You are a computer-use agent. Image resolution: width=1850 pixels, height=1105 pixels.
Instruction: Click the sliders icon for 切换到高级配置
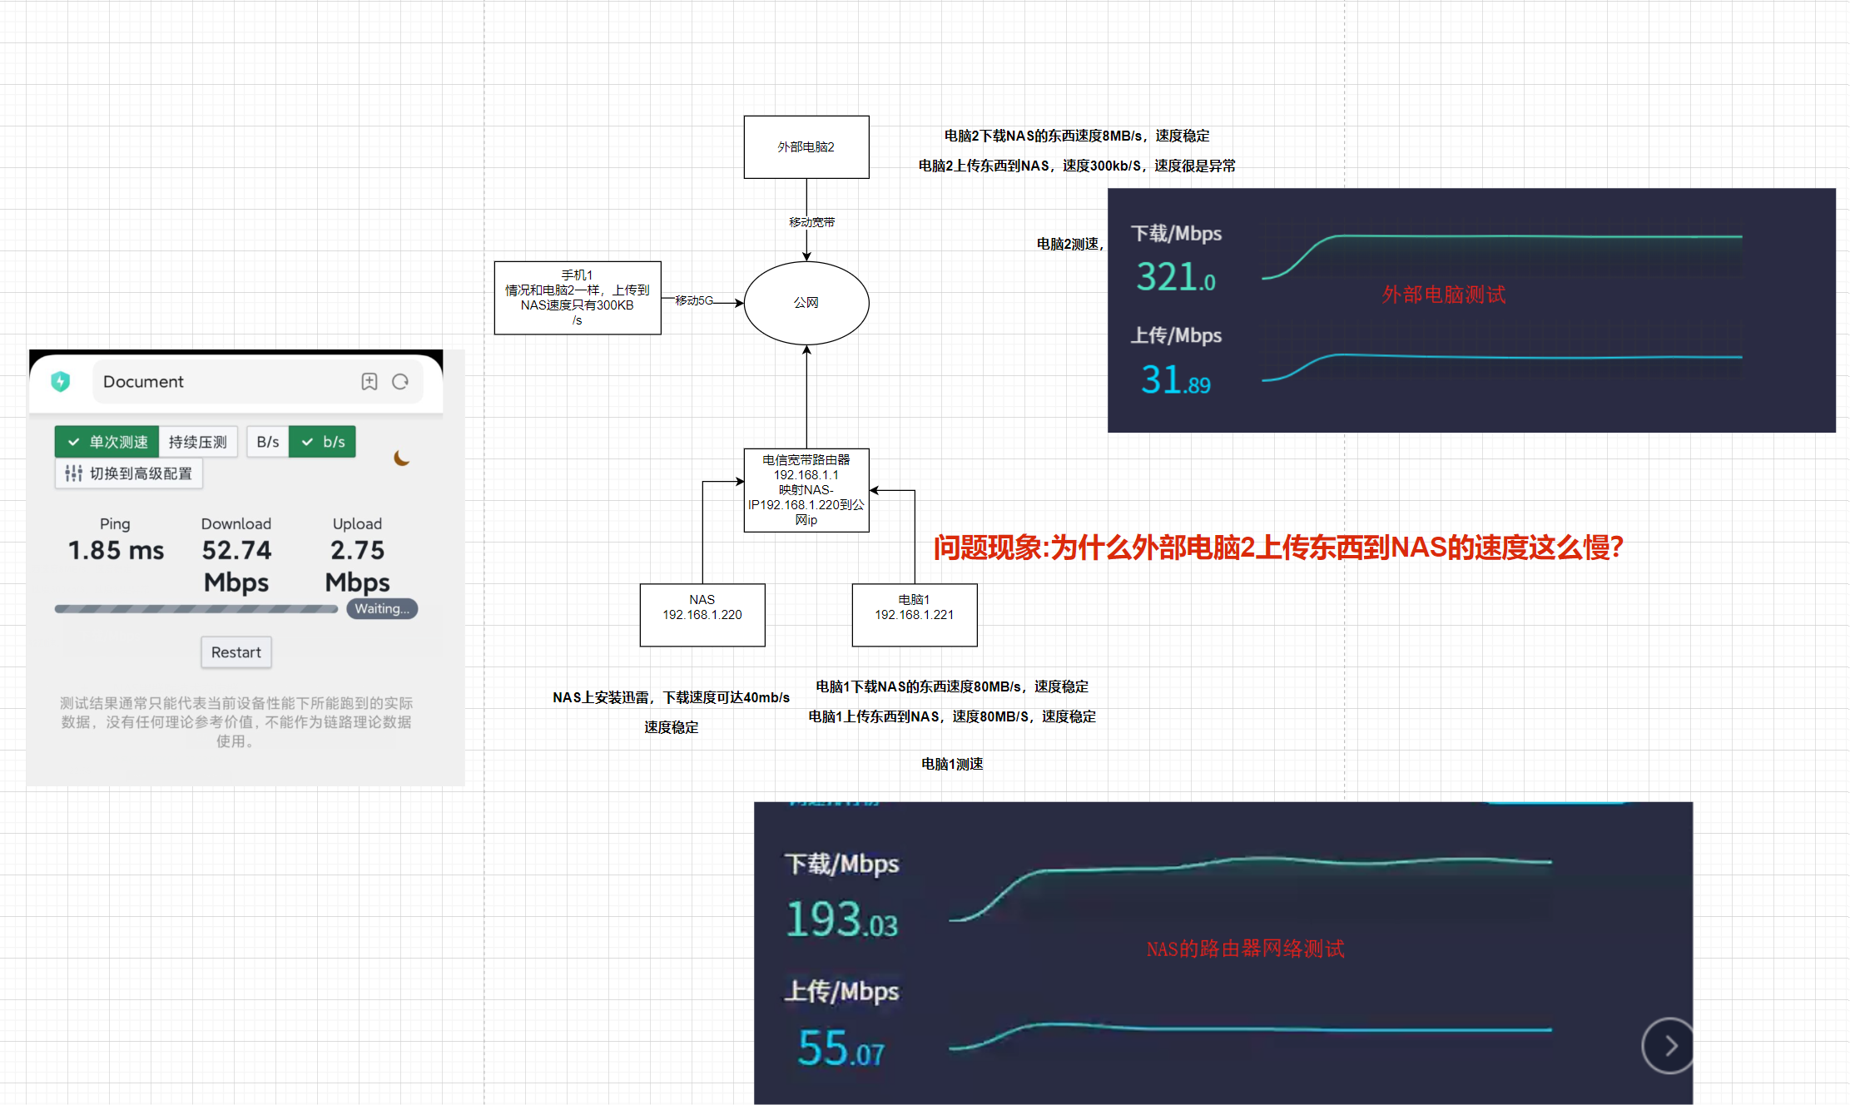click(73, 473)
